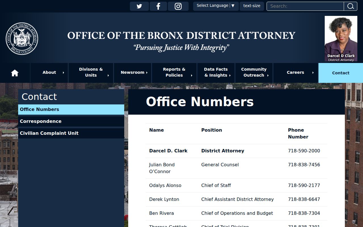This screenshot has height=227, width=363.
Task: Expand the Careers menu arrow
Action: click(313, 73)
